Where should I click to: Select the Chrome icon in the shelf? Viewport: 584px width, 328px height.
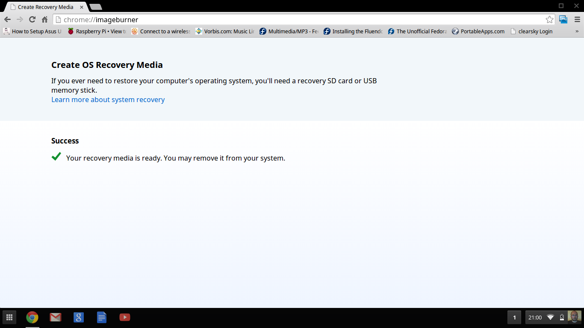(x=32, y=317)
